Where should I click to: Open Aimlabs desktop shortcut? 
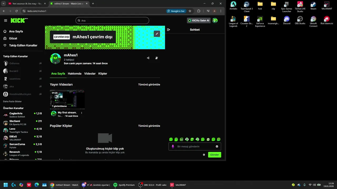(233, 6)
